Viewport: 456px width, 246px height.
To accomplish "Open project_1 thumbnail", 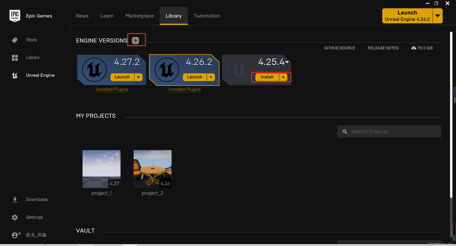I will 102,169.
